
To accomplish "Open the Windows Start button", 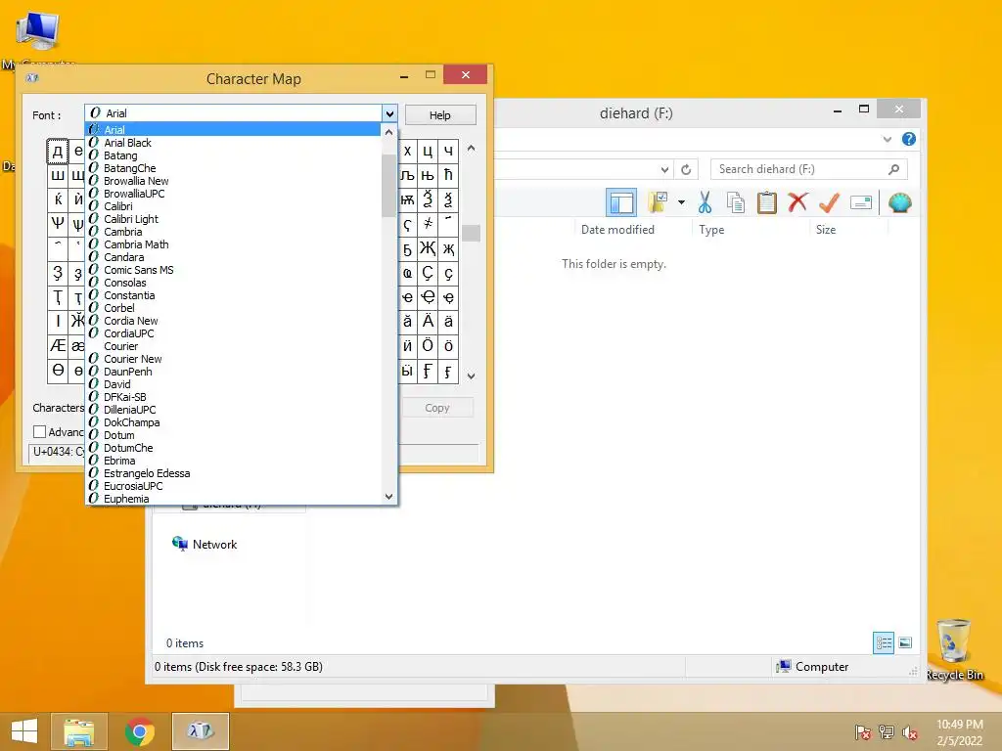I will pos(24,731).
